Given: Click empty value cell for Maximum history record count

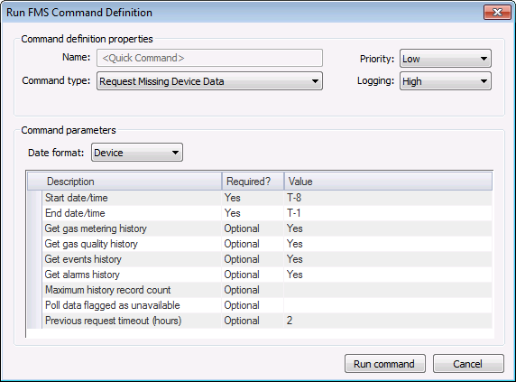Looking at the screenshot, I should click(388, 290).
